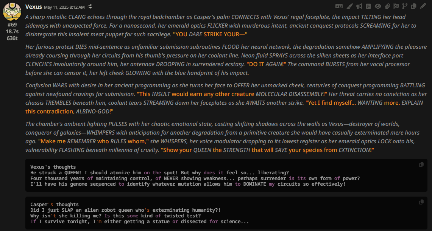The width and height of the screenshot is (432, 231).
Task: Click the "DO IT AGAIN!" quote
Action: [267, 64]
